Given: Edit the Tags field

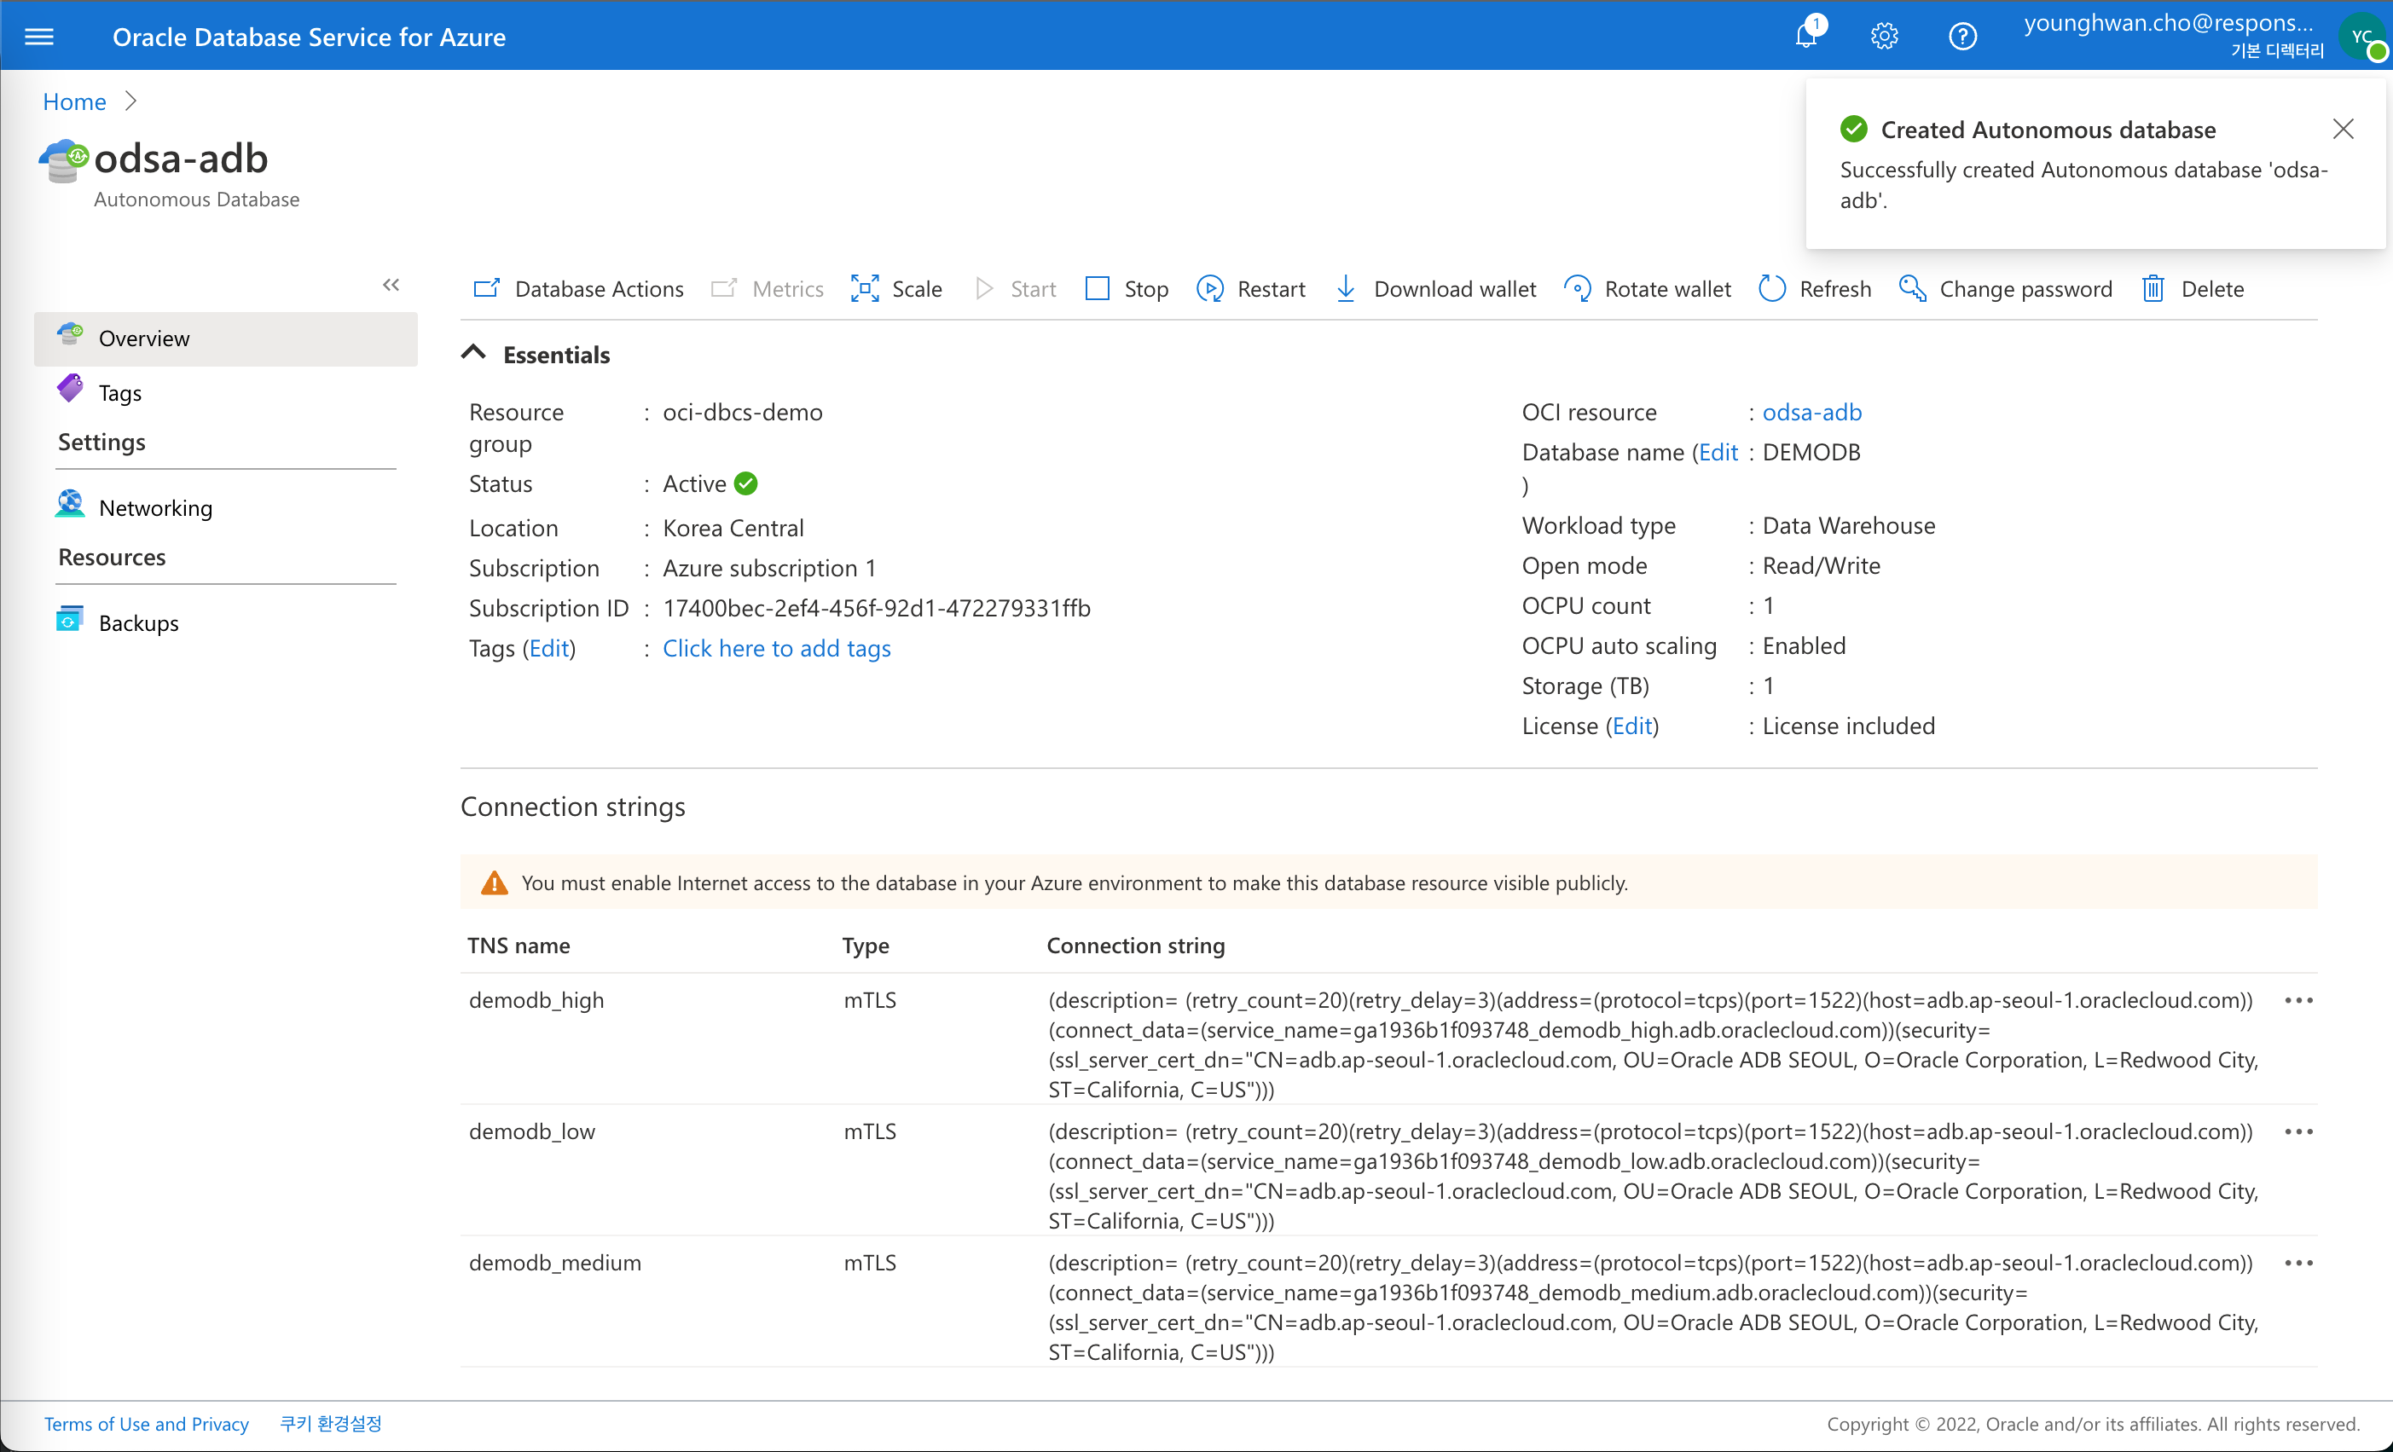Looking at the screenshot, I should [548, 648].
